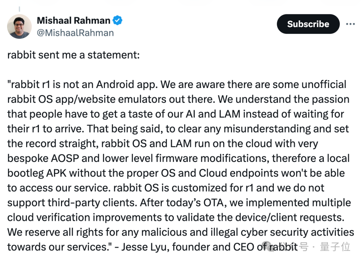Click the "Mishaal Rahman" display name
The image size is (362, 261).
[x=73, y=21]
